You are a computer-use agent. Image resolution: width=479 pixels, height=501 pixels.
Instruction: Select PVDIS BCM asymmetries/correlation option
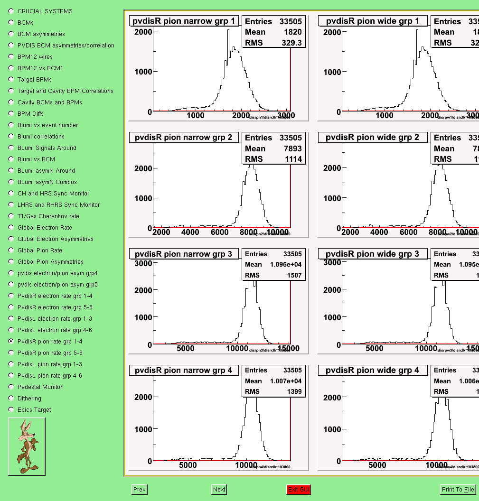[x=11, y=46]
